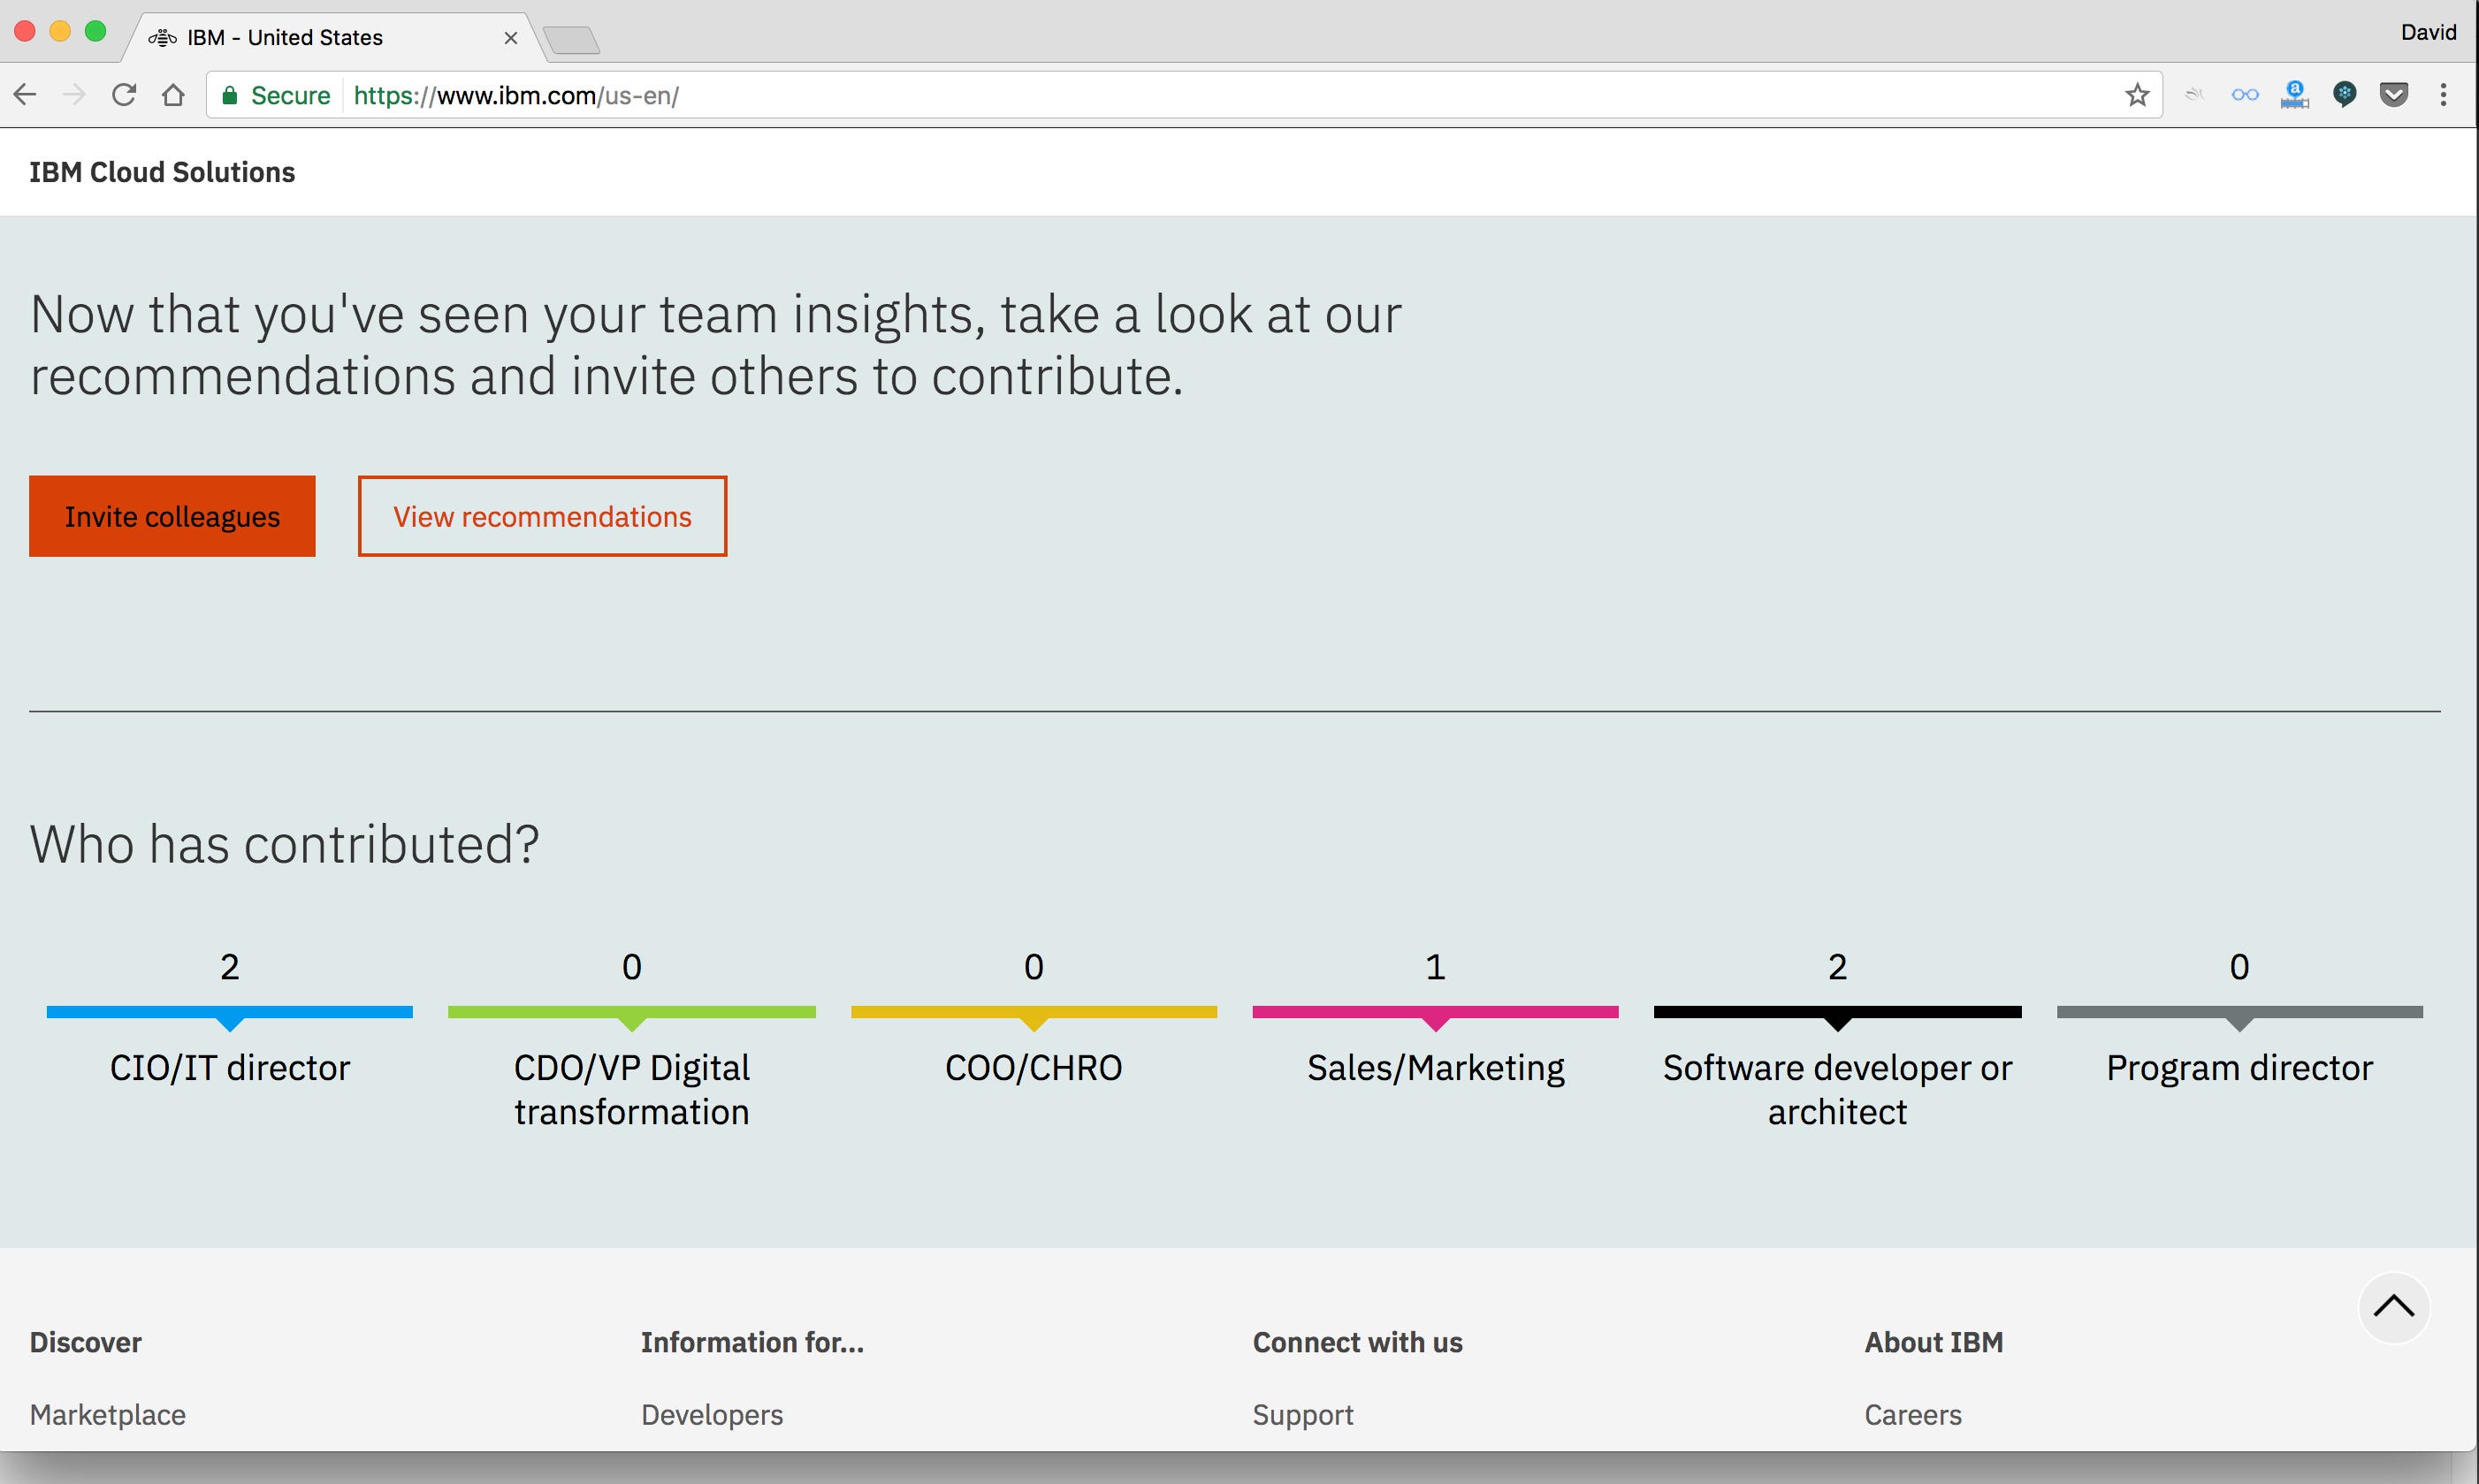The image size is (2479, 1484).
Task: Reload the page
Action: tap(123, 95)
